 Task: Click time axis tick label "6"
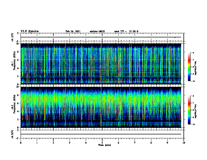tap(119, 143)
